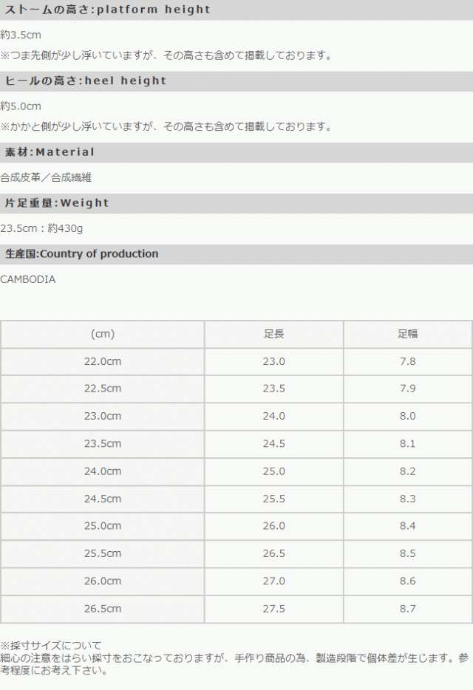This screenshot has height=690, width=473.
Task: Select the 24.5cm size row cell
Action: click(x=103, y=499)
